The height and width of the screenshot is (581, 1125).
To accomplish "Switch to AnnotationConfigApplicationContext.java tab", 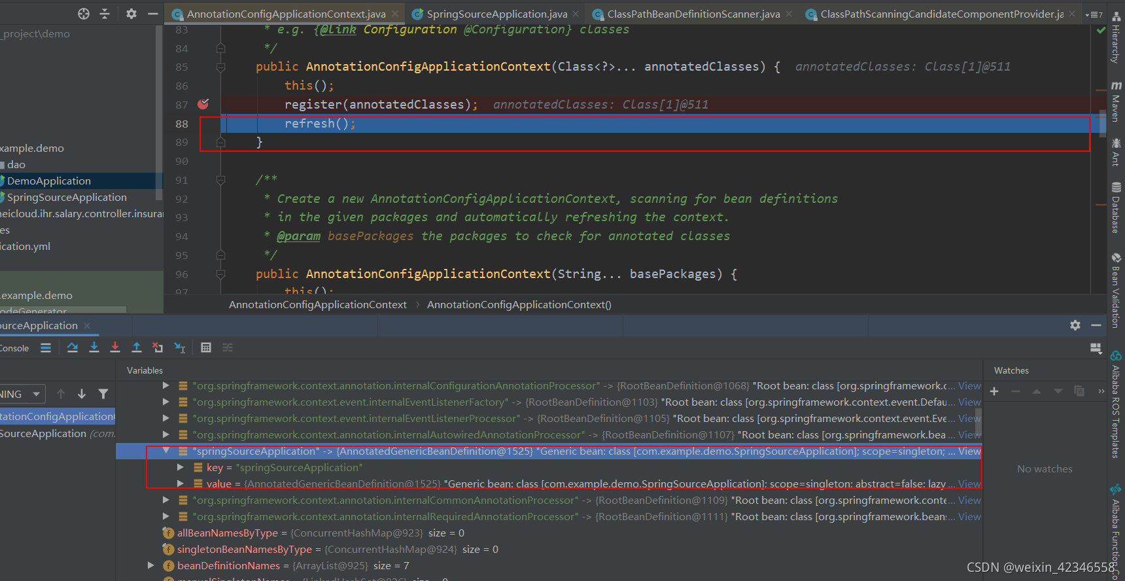I will coord(286,14).
